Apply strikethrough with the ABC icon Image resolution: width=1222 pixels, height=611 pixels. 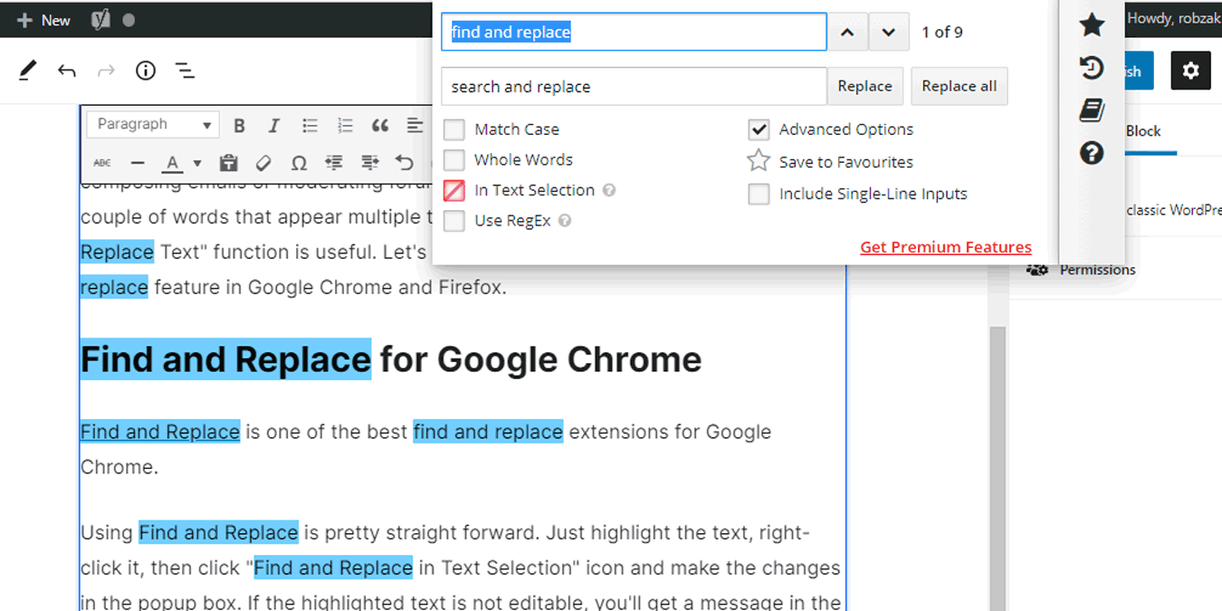(102, 163)
